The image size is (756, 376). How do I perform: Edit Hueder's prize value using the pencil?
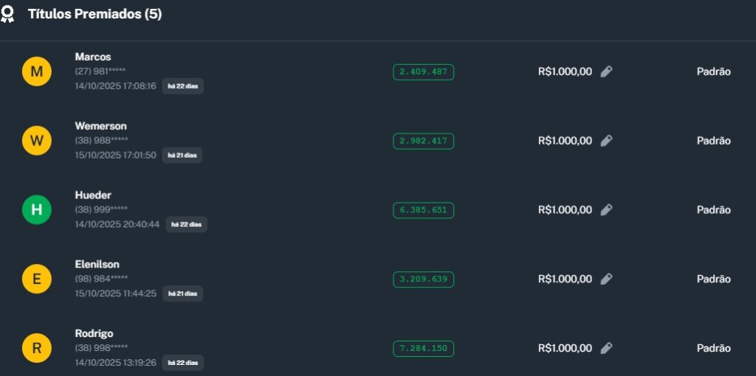606,210
